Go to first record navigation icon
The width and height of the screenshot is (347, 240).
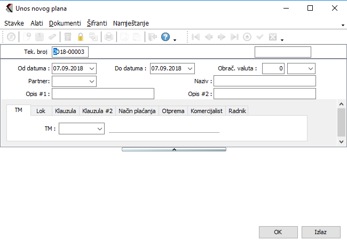coord(196,37)
